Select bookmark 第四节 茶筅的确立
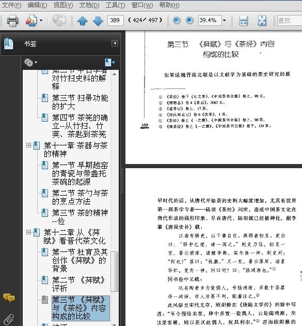Screen dimensions: 302x326 pos(80,126)
